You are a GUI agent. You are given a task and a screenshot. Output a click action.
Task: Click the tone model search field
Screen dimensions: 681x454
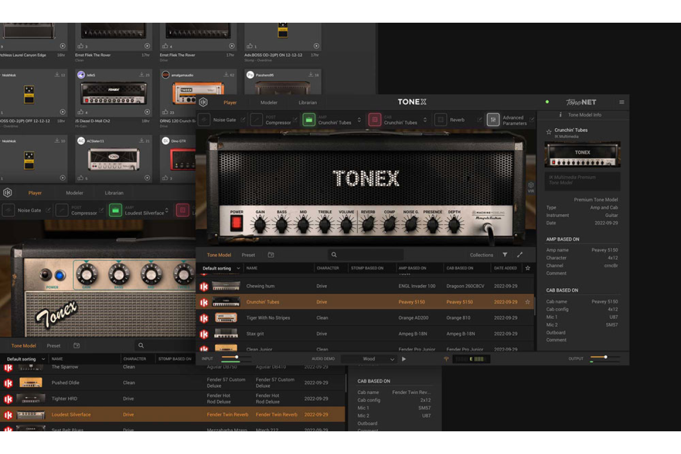pos(366,255)
